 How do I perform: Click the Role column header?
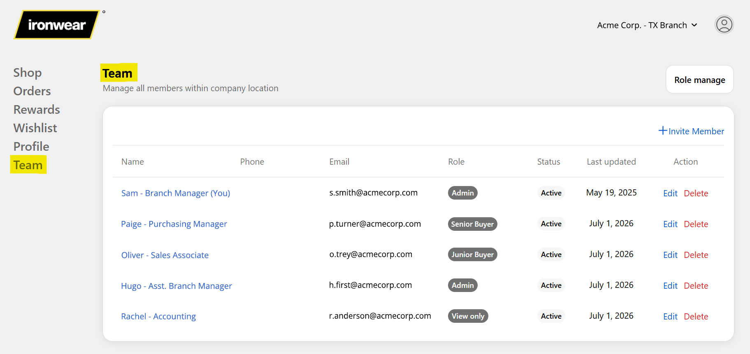(456, 162)
